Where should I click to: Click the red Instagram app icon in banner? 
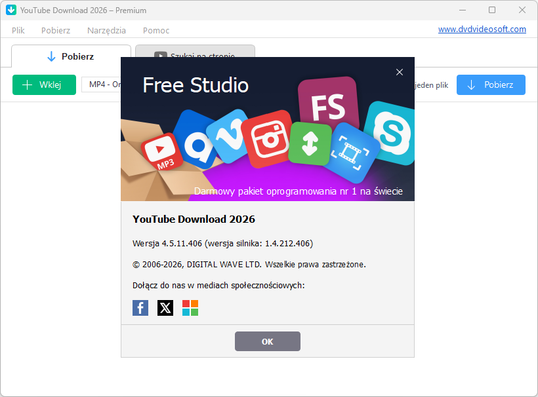click(268, 139)
